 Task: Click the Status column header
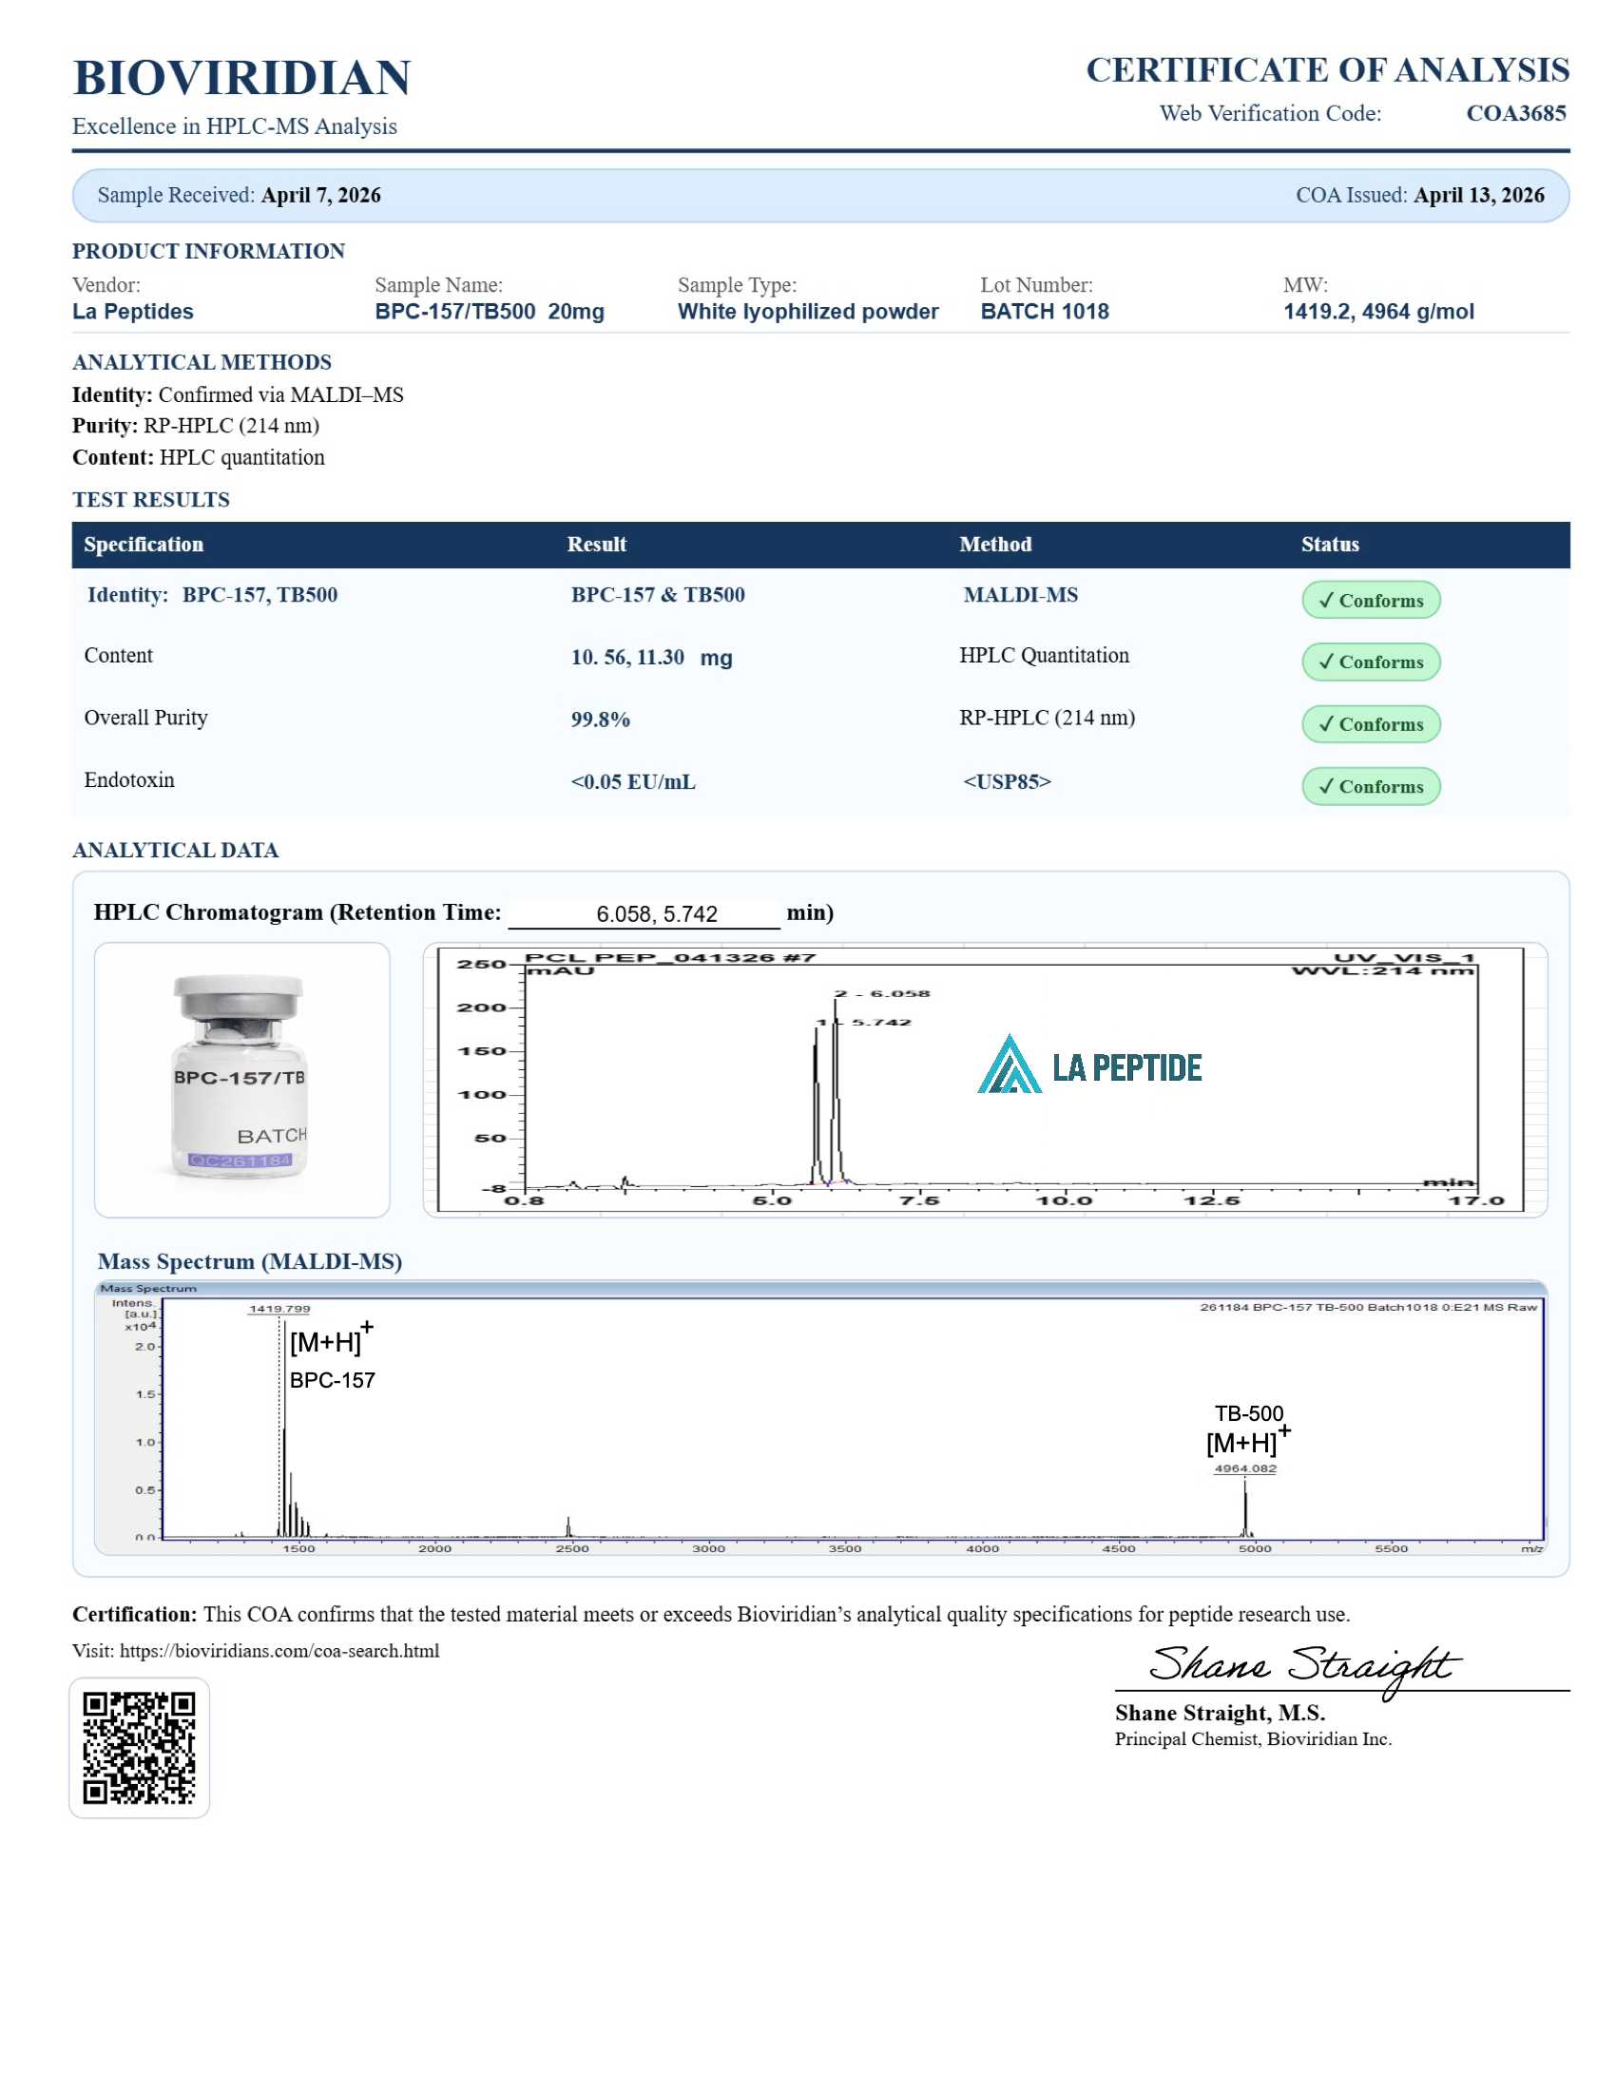(x=1330, y=544)
